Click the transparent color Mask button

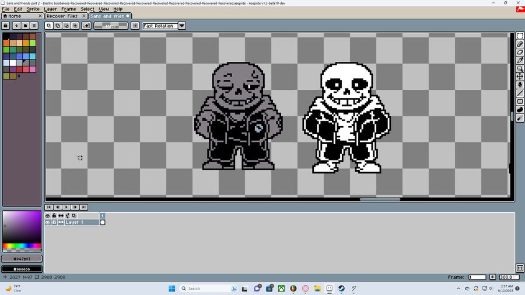(x=111, y=26)
